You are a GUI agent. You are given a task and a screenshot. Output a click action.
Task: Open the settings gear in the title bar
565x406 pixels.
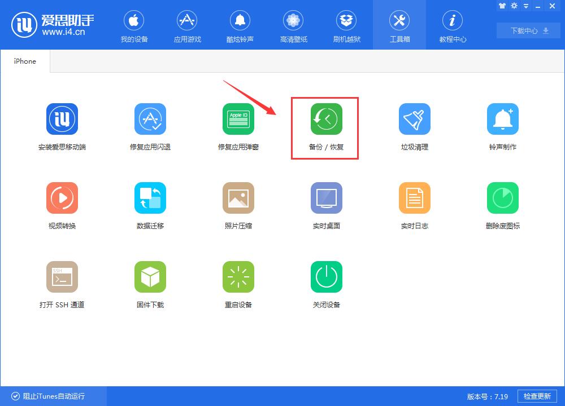click(514, 6)
